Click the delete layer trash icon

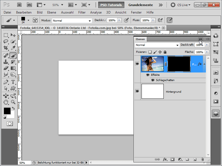tap(202, 159)
